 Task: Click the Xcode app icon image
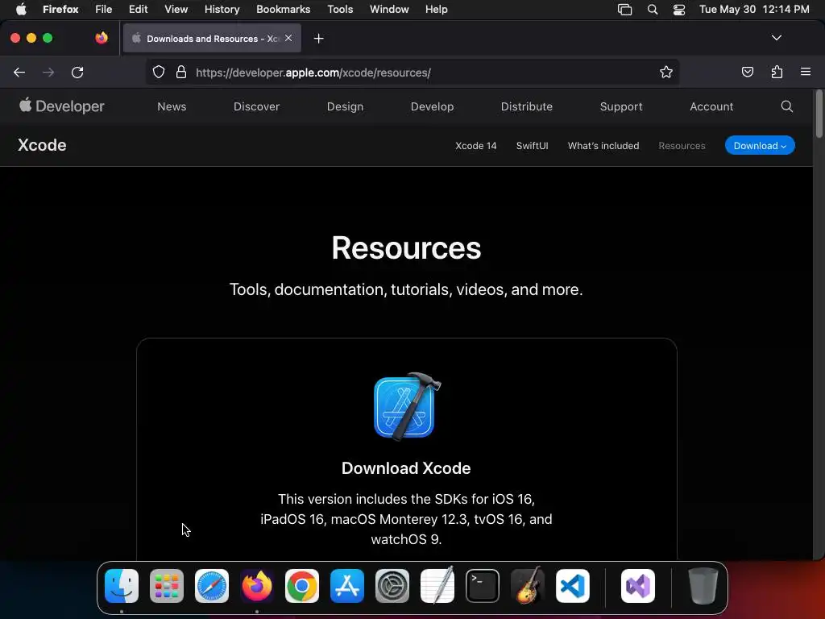(407, 406)
